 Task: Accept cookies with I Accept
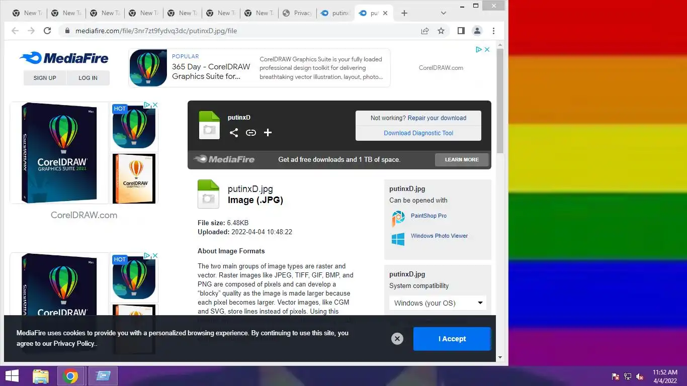(x=452, y=339)
